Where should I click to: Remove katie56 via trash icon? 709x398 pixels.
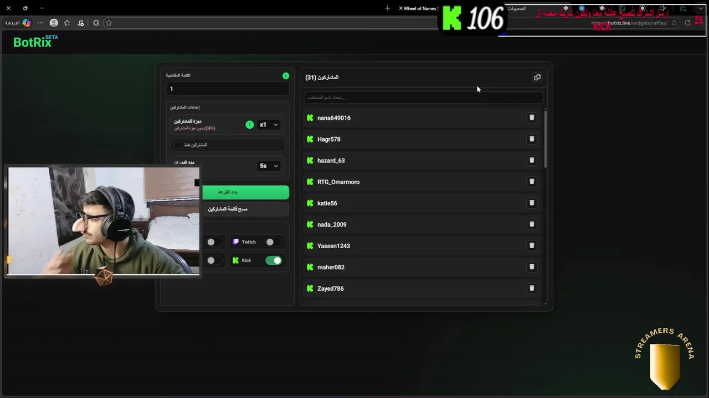[532, 203]
